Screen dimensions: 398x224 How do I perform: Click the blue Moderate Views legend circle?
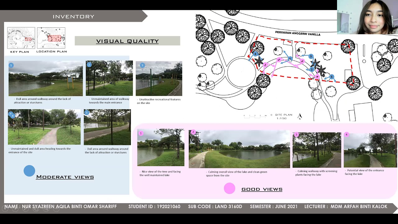click(x=30, y=171)
